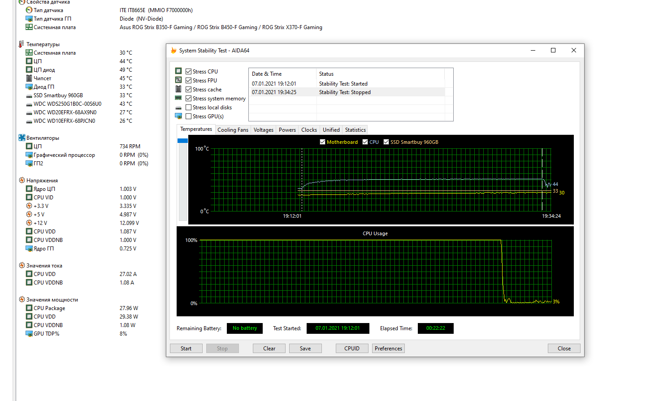Uncheck the Stress CPU checkbox

(x=189, y=71)
